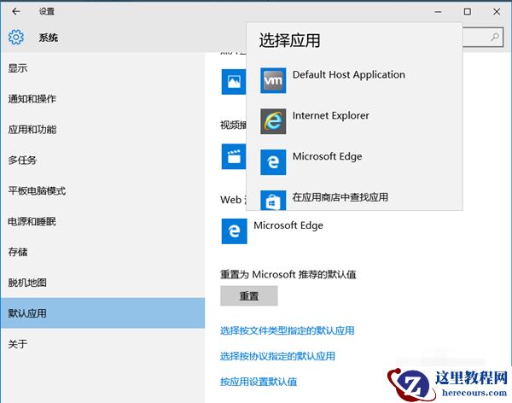This screenshot has height=403, width=512.
Task: Minimize the Settings window
Action: (x=439, y=12)
